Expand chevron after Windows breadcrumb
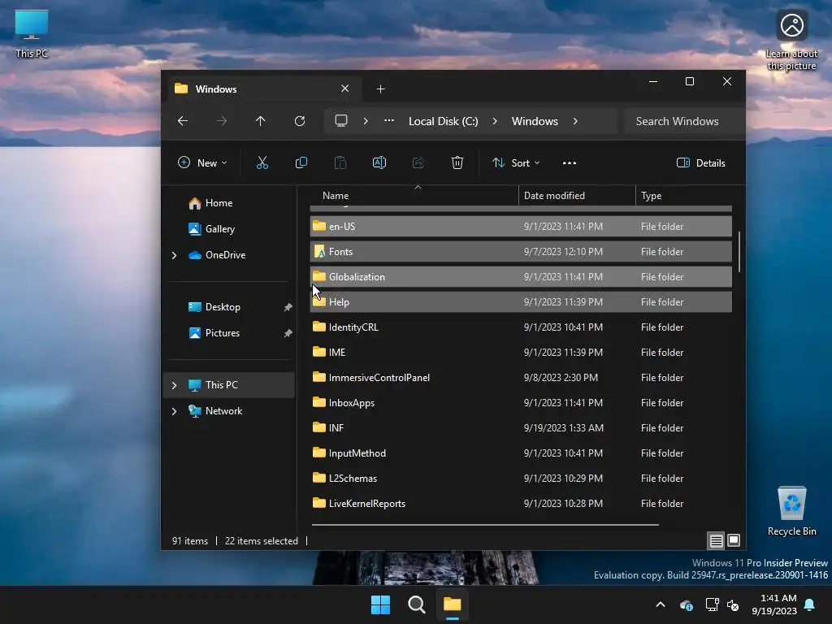832x624 pixels. coord(575,121)
